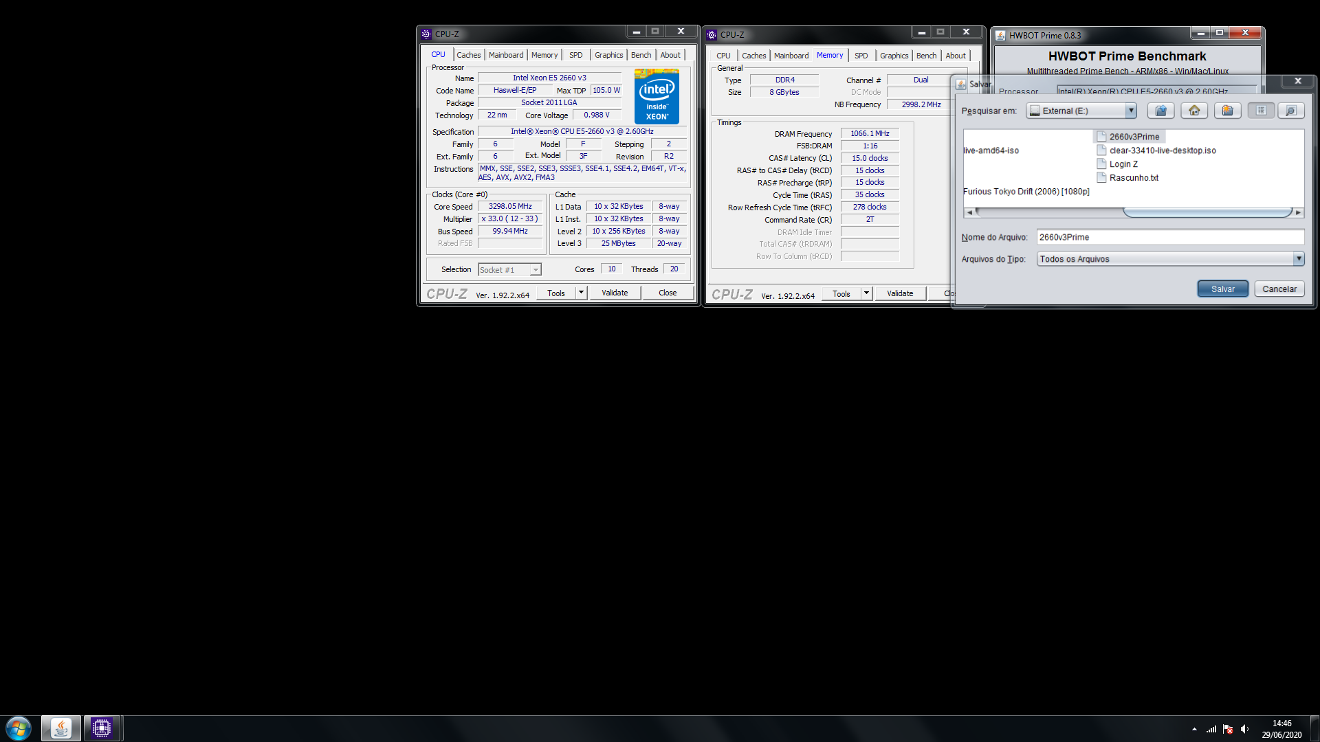The height and width of the screenshot is (742, 1320).
Task: Maximize the HWBOT Prime window
Action: coord(1219,32)
